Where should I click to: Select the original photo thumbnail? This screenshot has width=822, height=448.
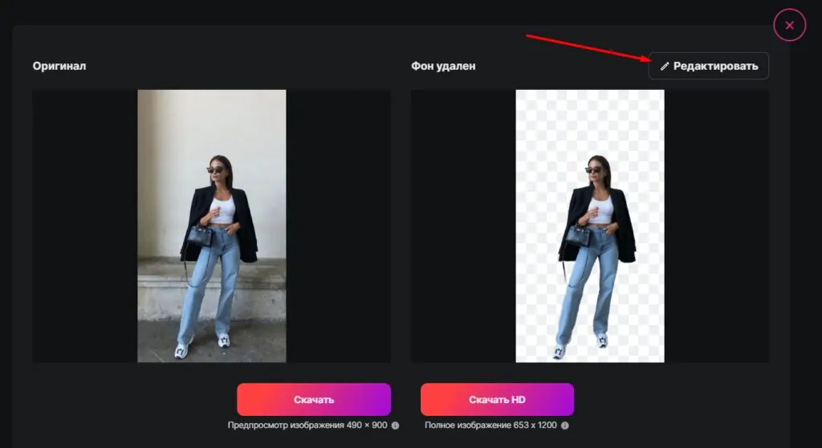point(212,226)
